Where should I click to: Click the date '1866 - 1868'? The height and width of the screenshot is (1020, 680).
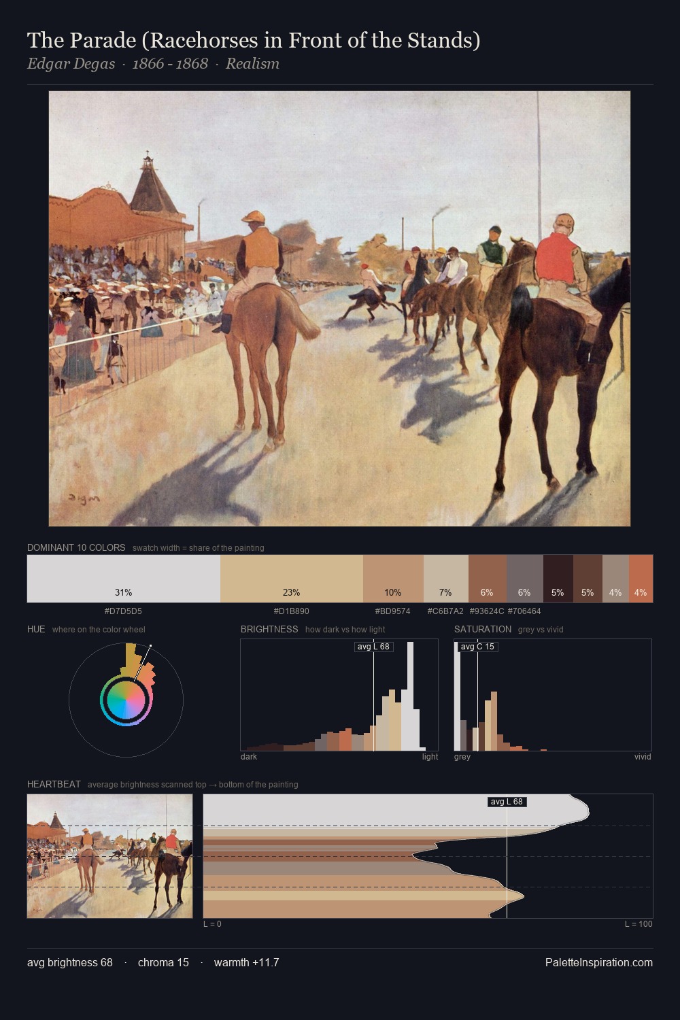coord(170,64)
